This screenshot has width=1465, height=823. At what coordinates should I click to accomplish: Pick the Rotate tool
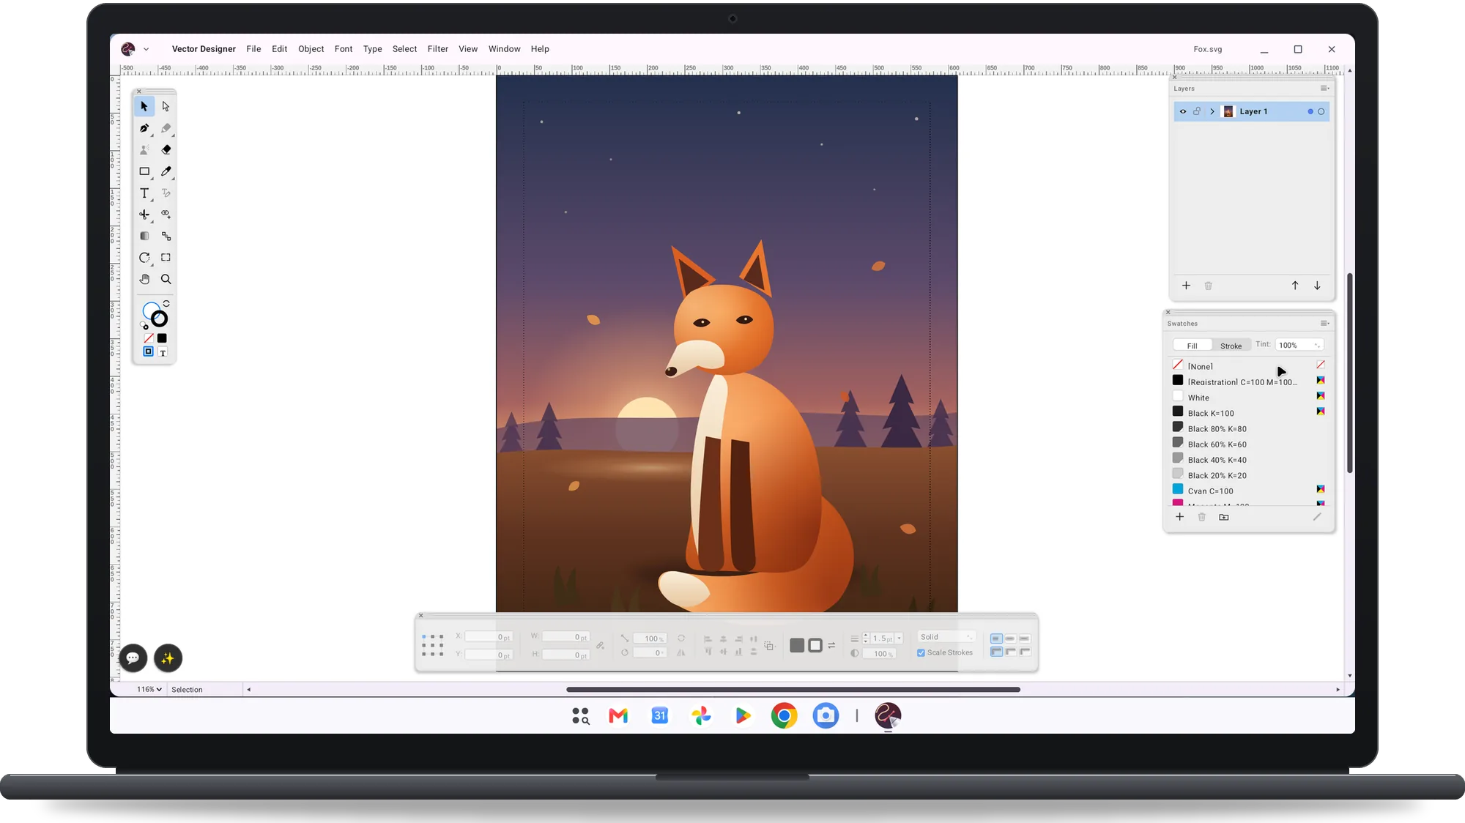pyautogui.click(x=144, y=258)
